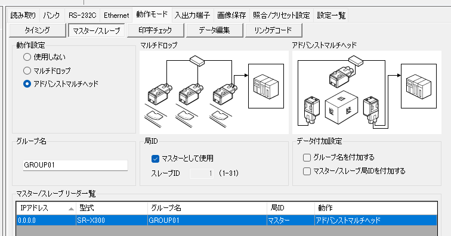Select the 0.0.0.0 IP address cell
451x236 pixels.
46,221
